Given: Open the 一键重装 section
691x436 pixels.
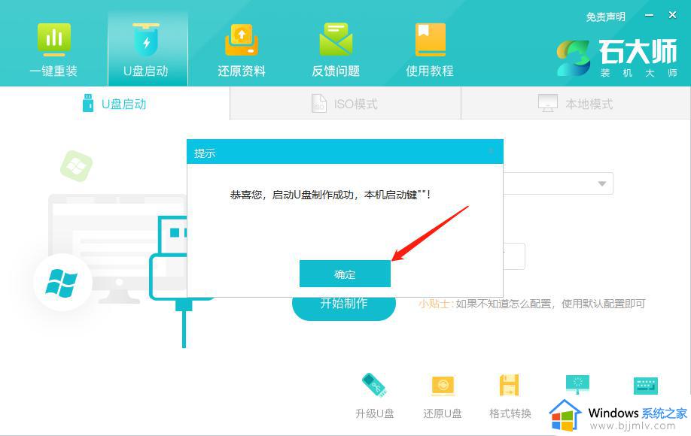Looking at the screenshot, I should pyautogui.click(x=53, y=50).
